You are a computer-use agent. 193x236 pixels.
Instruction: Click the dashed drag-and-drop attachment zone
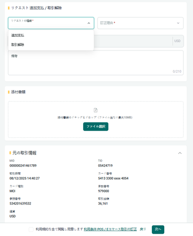point(96,119)
